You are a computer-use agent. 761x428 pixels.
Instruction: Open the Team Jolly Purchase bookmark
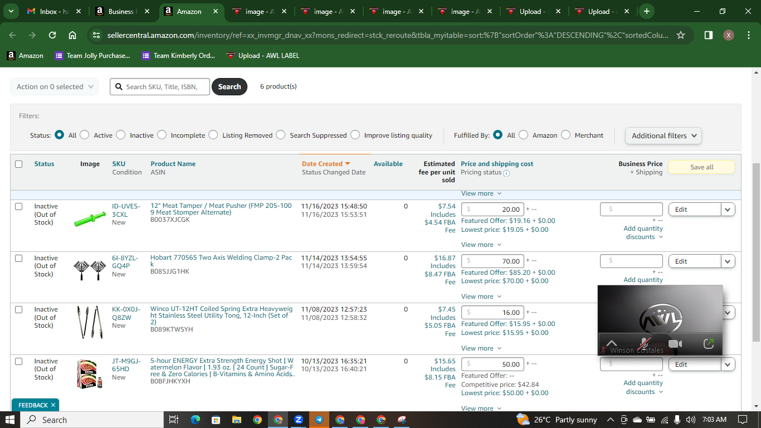92,55
